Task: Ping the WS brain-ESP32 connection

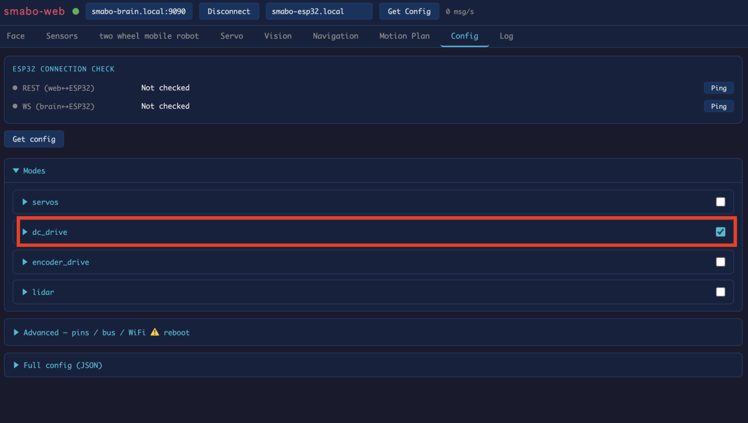Action: tap(719, 106)
